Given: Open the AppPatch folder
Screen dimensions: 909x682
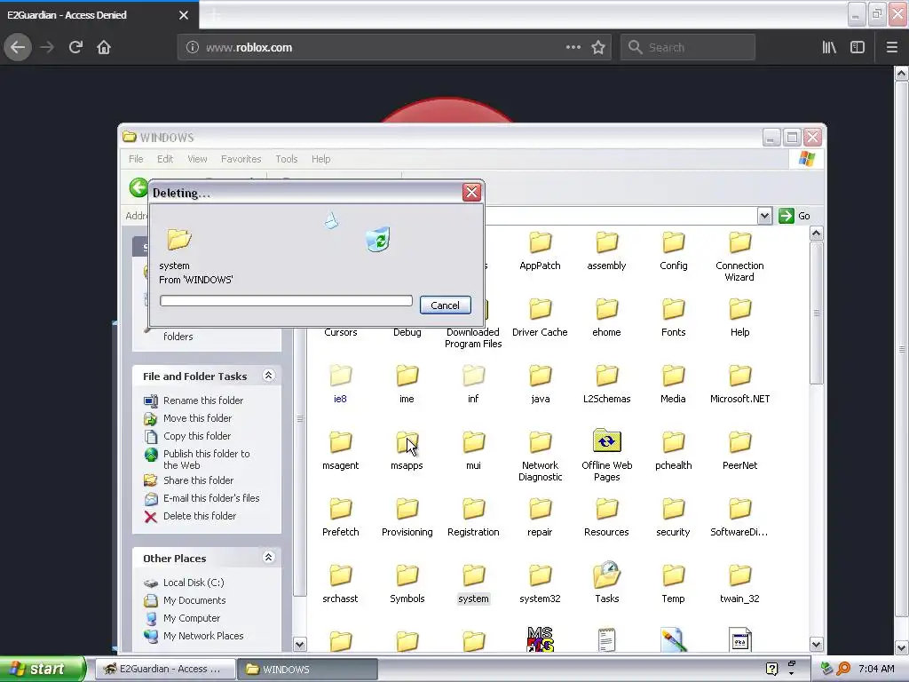Looking at the screenshot, I should point(540,251).
